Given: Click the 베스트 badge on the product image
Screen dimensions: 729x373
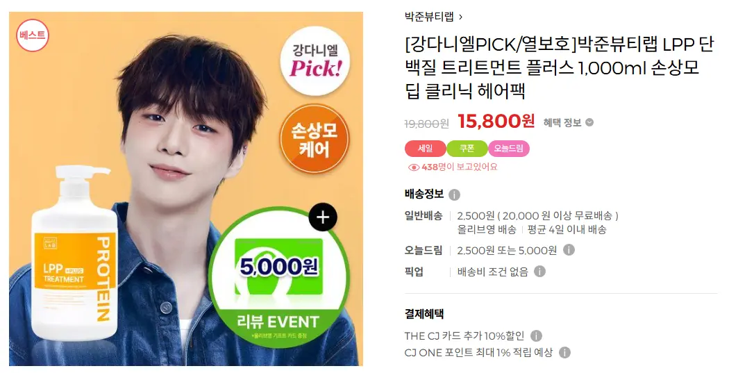Looking at the screenshot, I should [33, 35].
